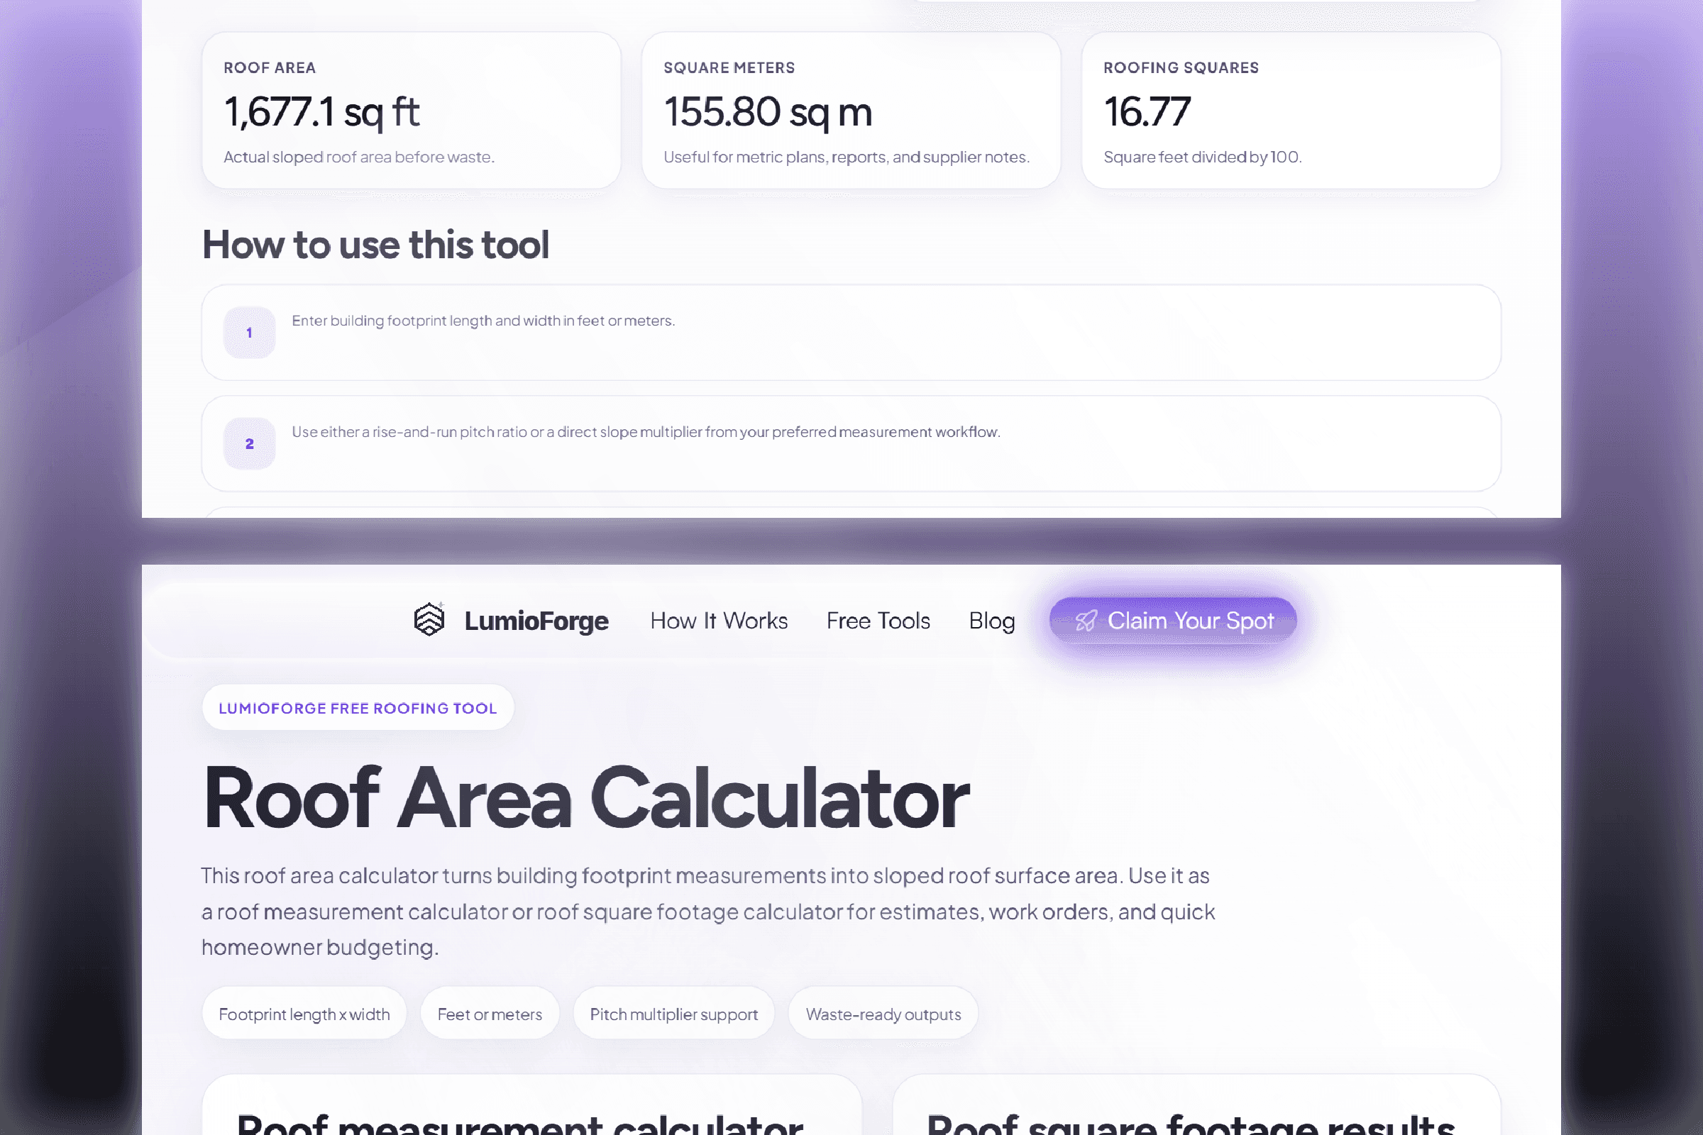This screenshot has height=1135, width=1703.
Task: Go to the Blog page
Action: click(991, 621)
